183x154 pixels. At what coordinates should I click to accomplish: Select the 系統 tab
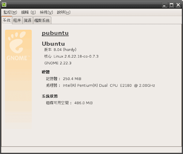(x=7, y=20)
